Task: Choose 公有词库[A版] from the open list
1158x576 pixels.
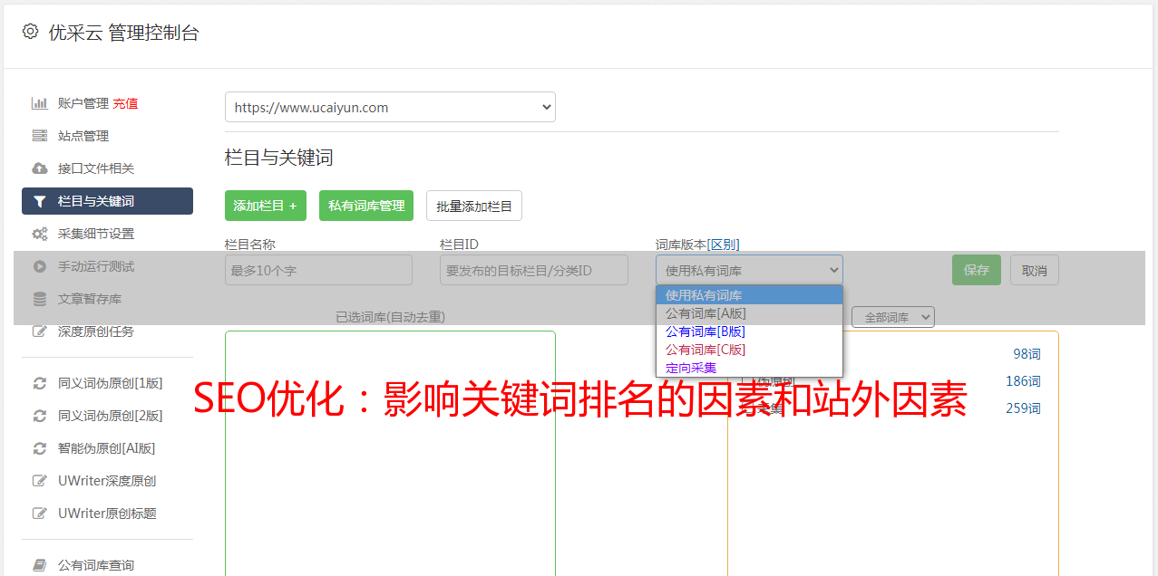Action: tap(749, 313)
